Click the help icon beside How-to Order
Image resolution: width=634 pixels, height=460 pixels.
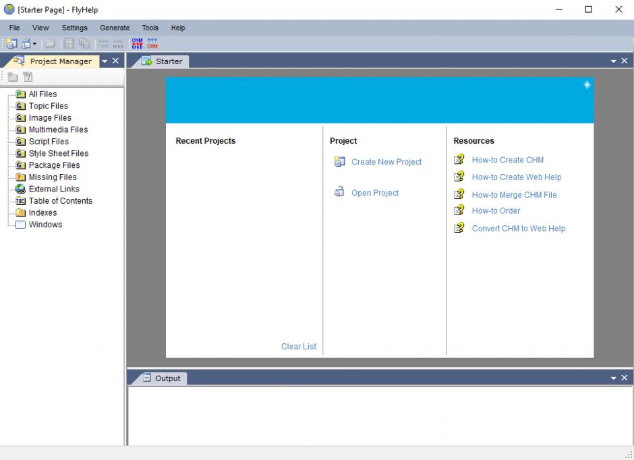pos(459,210)
